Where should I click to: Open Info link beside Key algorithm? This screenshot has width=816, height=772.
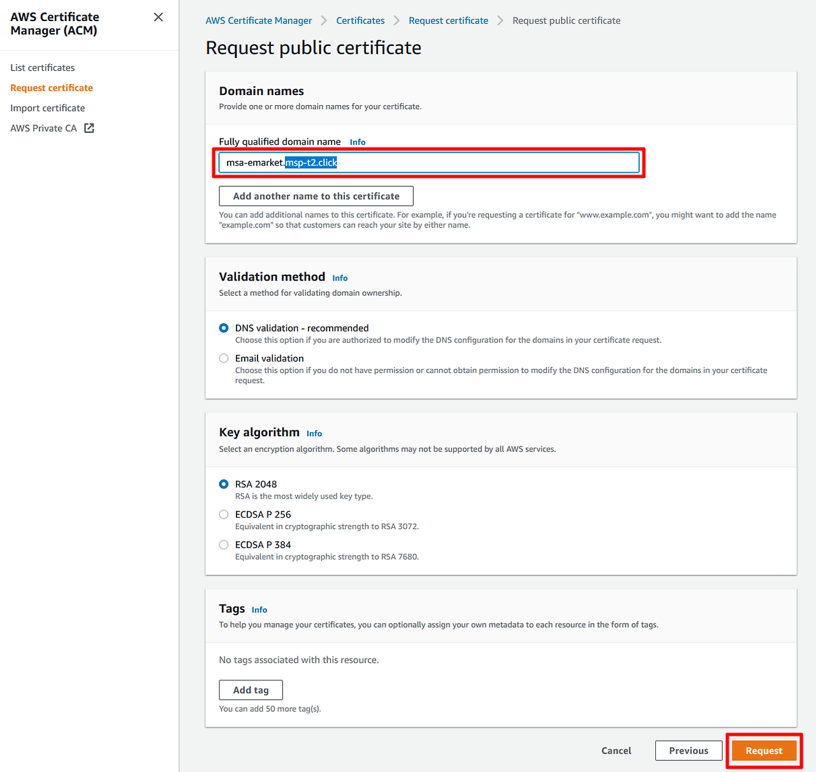point(314,433)
